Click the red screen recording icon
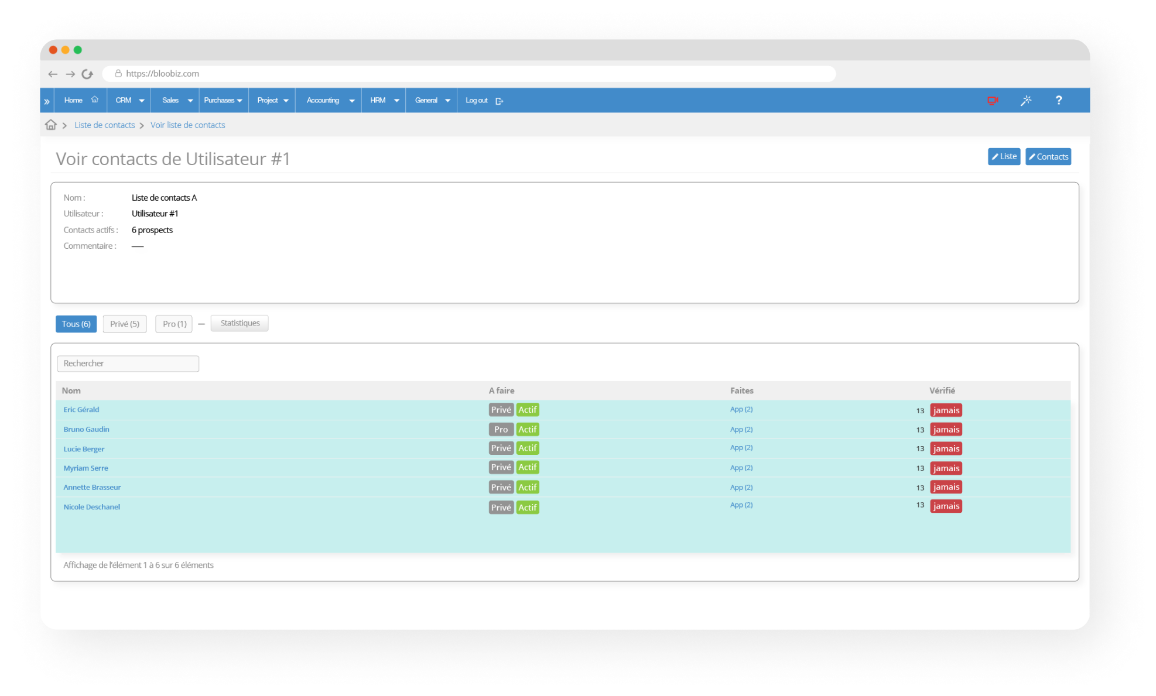This screenshot has height=696, width=1156. coord(993,101)
